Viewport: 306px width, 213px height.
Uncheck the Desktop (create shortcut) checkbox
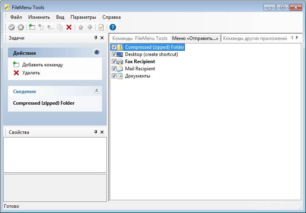[114, 54]
